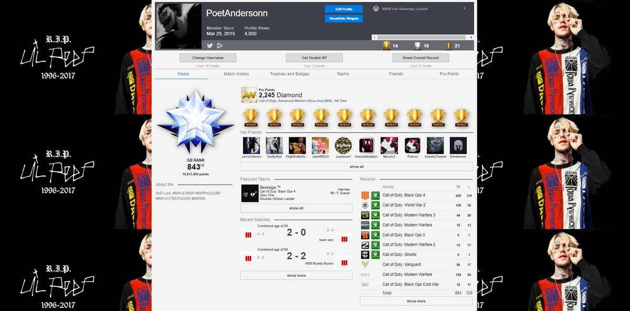Click the stream icon beside the Twitter icon
Screen dimensions: 630x311
[x=219, y=46]
